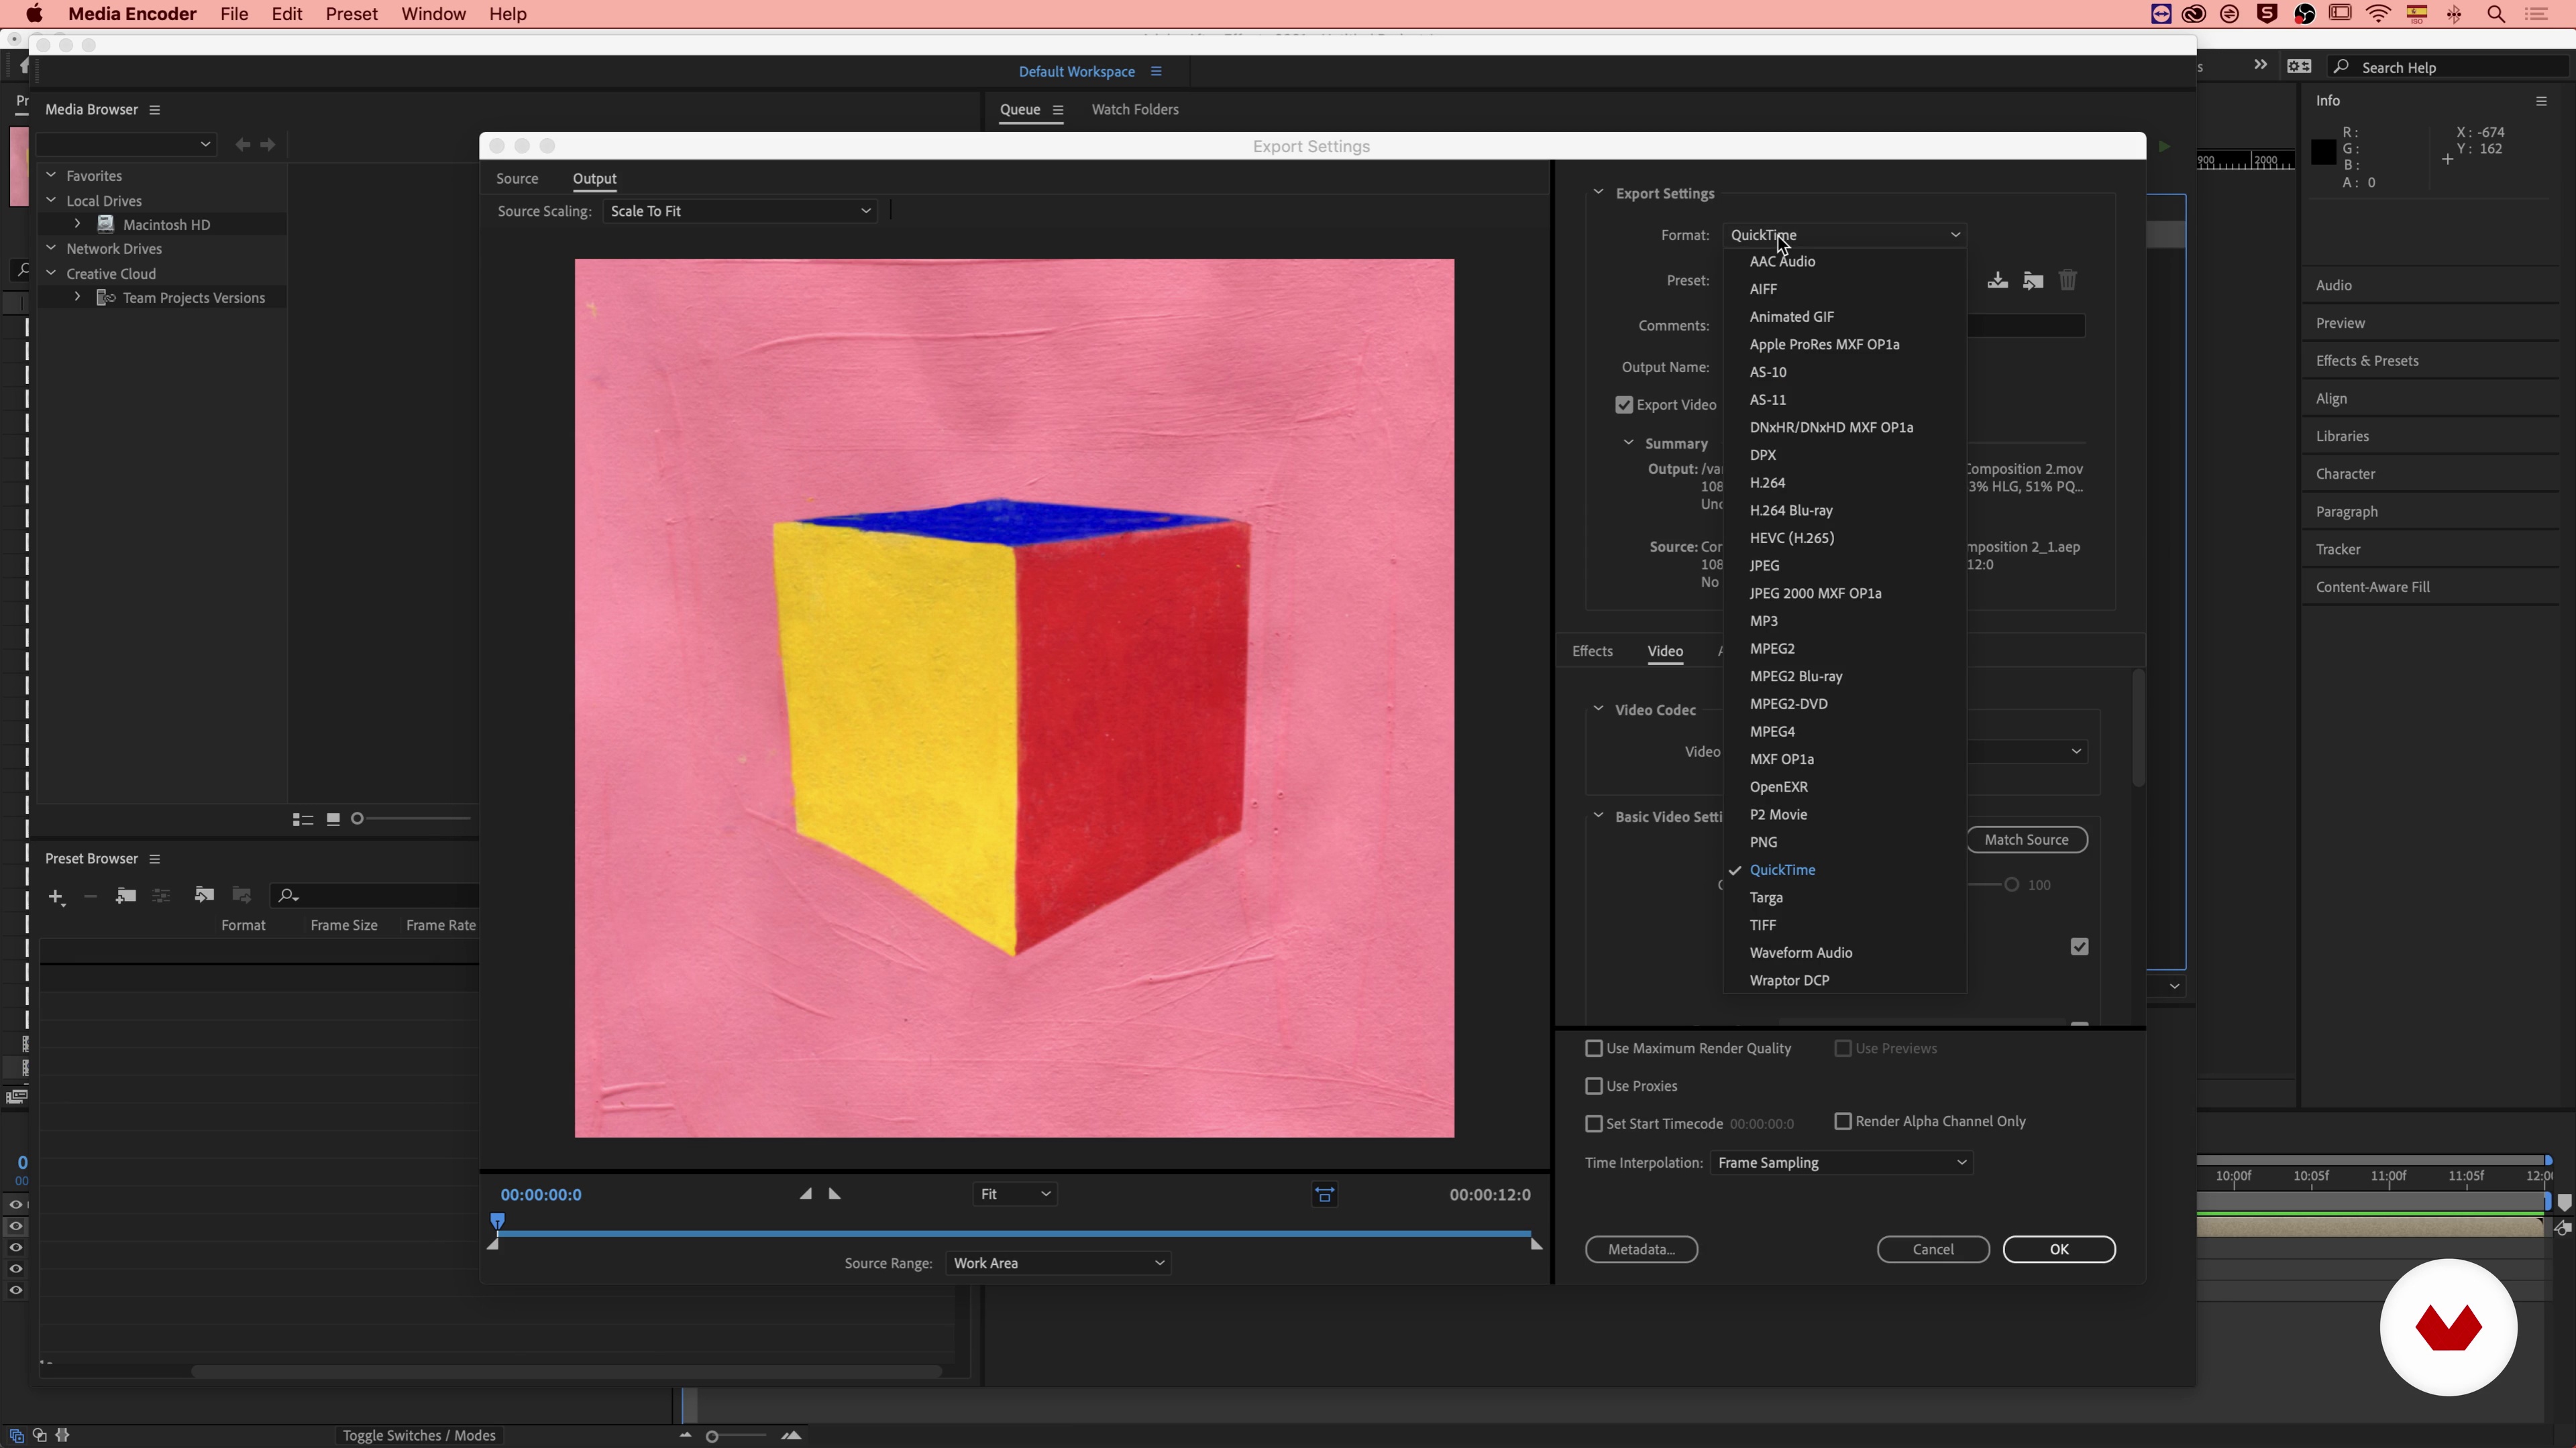Click the Create new preset plus icon
Viewport: 2576px width, 1448px height.
[57, 896]
